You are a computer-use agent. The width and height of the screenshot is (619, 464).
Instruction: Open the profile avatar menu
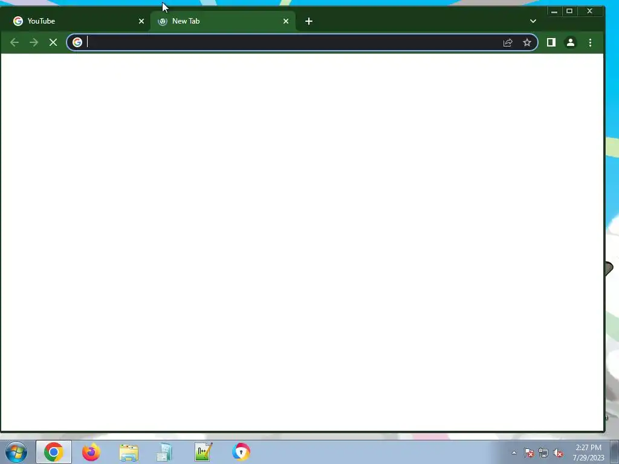[x=571, y=42]
